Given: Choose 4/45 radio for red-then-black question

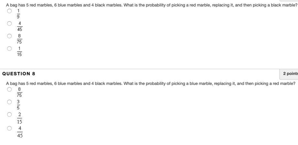Looking at the screenshot, I should 9,23.
